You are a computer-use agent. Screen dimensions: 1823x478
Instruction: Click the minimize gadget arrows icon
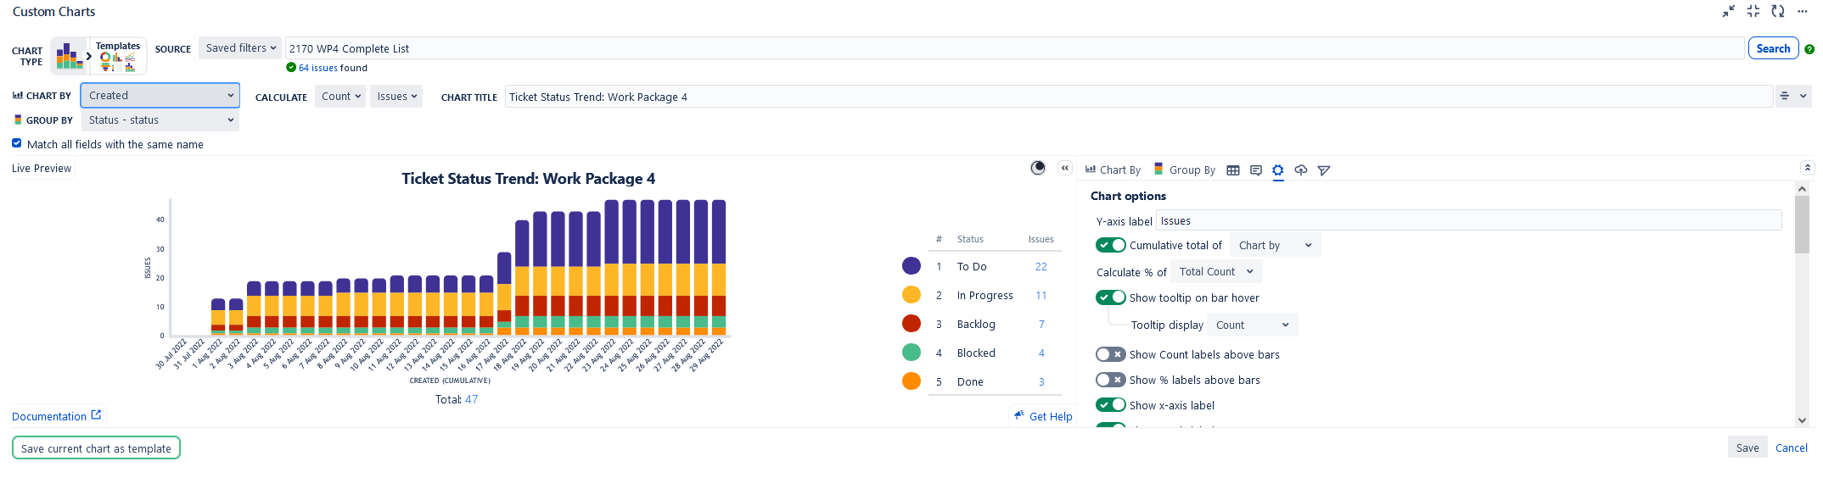[1729, 11]
